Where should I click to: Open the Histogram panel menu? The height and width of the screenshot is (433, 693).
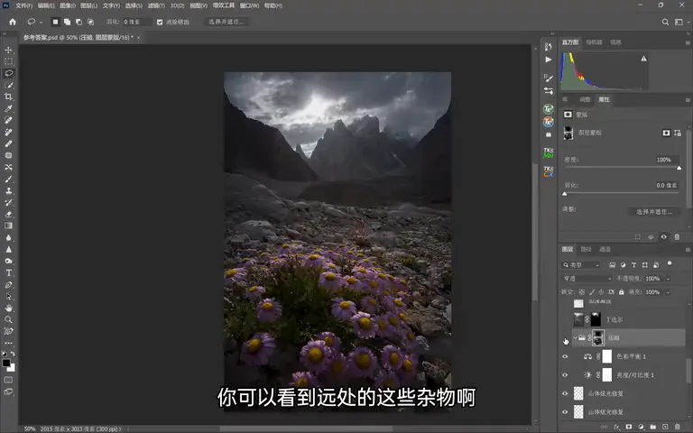click(x=688, y=42)
